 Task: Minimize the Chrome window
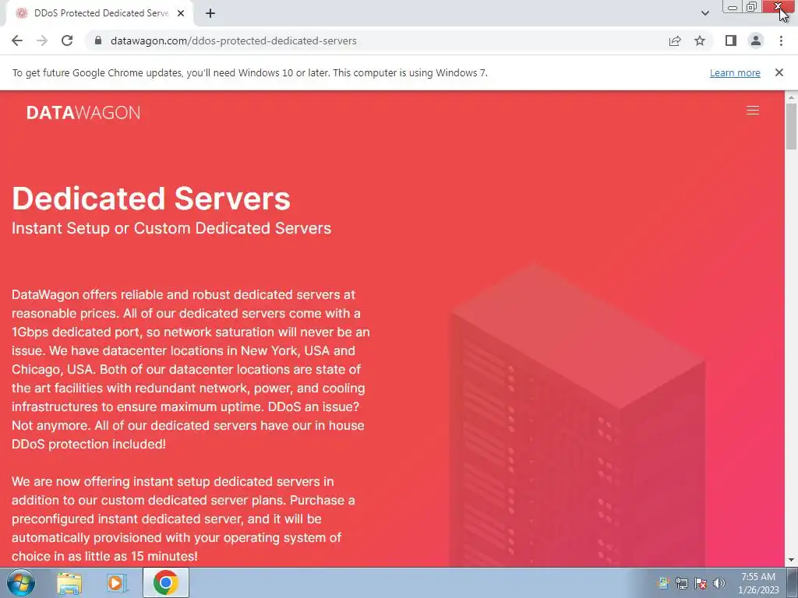733,7
